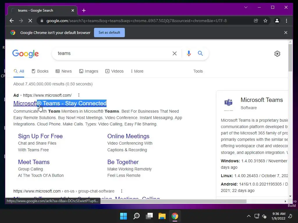Click the vertical page scrollbar
The image size is (298, 223).
(290, 58)
